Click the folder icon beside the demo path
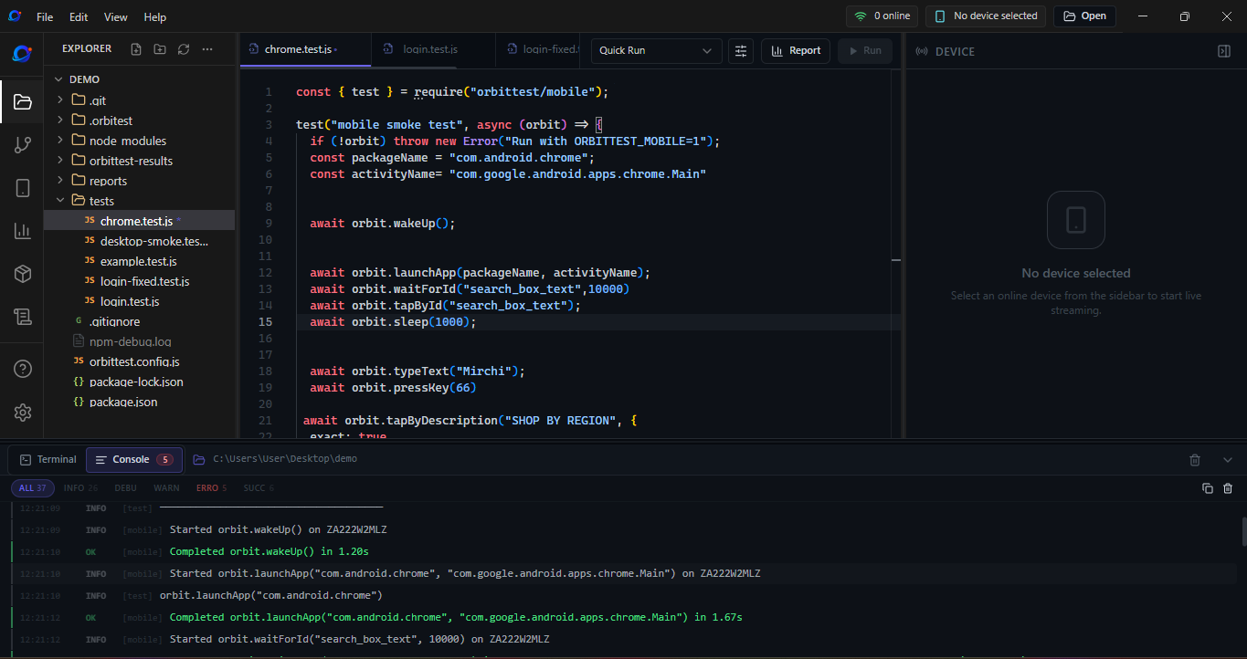 (198, 459)
